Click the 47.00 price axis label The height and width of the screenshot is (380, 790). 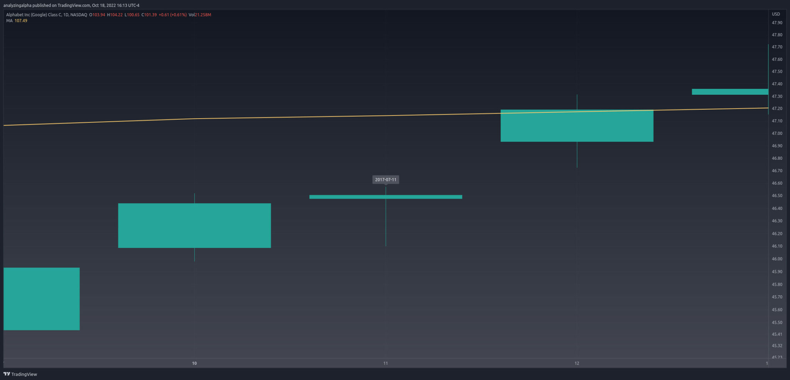[777, 134]
